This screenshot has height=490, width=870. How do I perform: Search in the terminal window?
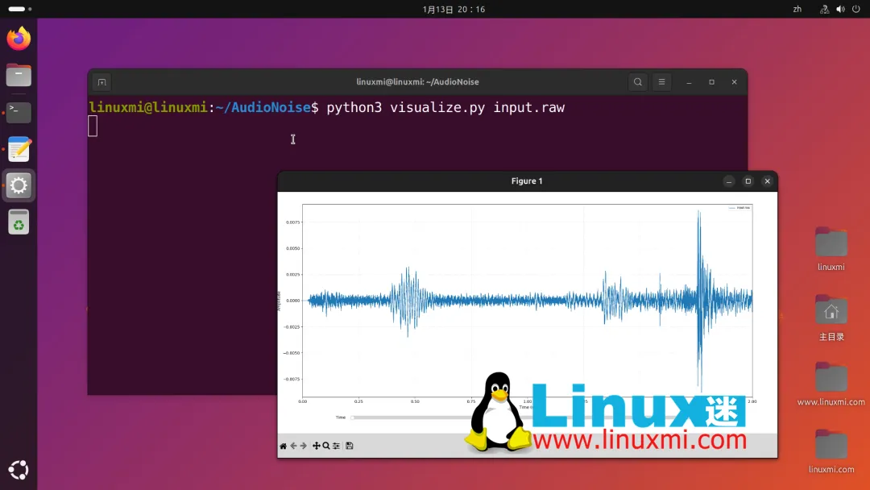click(x=638, y=82)
